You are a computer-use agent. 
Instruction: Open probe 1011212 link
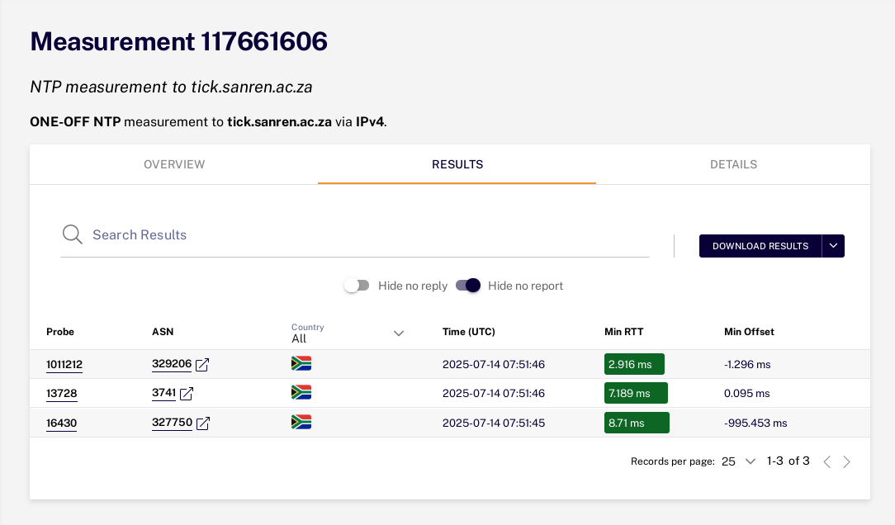click(x=64, y=365)
